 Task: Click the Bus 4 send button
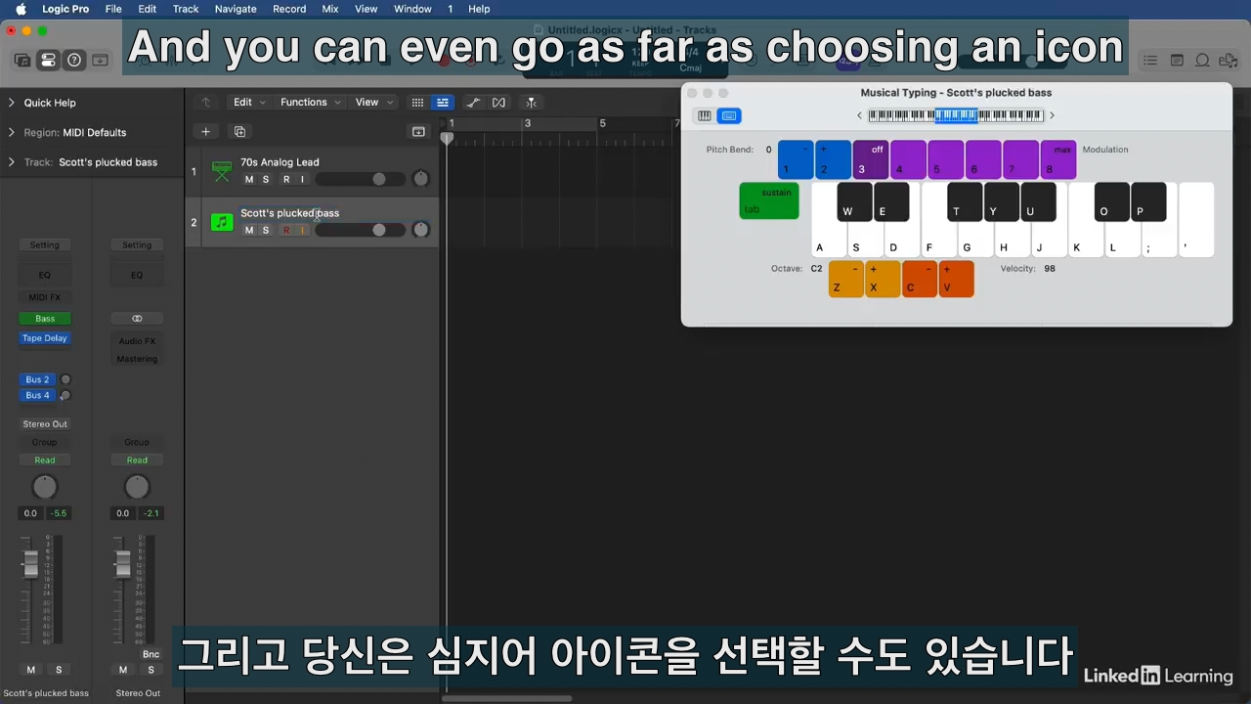point(37,395)
